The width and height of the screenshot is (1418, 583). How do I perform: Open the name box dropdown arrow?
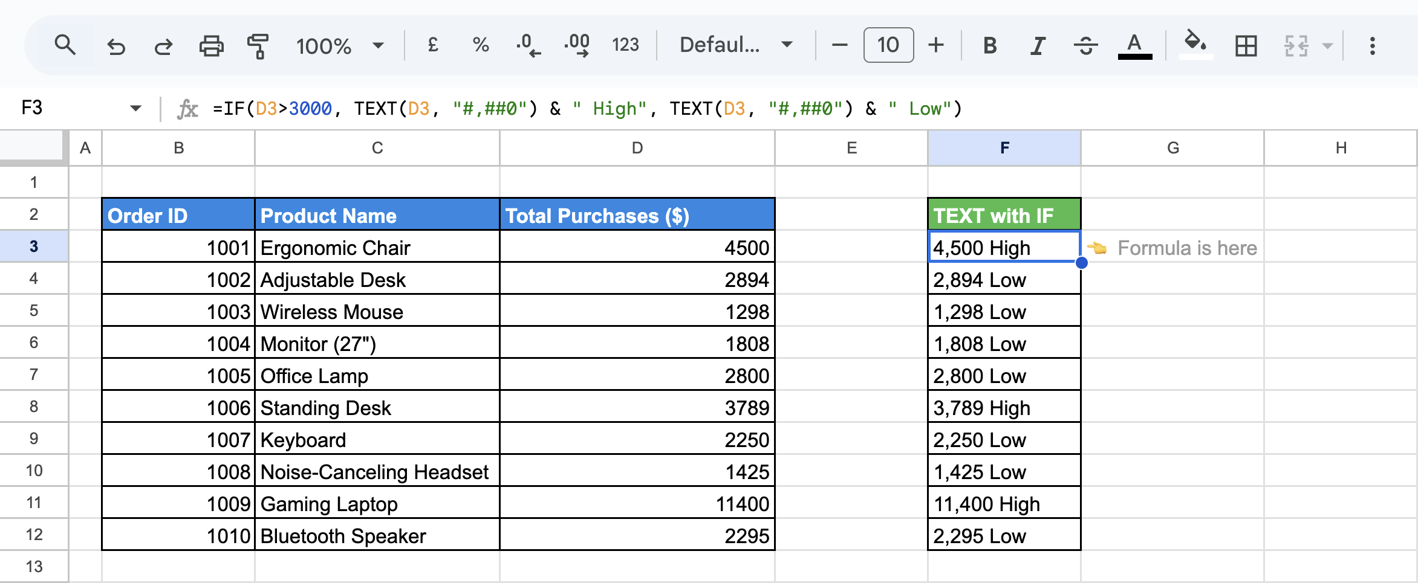(x=135, y=109)
